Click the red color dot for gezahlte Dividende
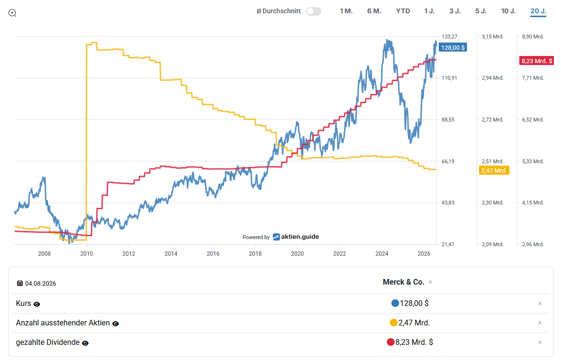This screenshot has width=561, height=361. 390,342
